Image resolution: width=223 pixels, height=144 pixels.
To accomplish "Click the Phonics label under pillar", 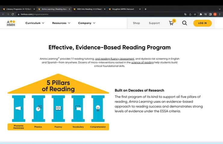I will click(38, 127).
